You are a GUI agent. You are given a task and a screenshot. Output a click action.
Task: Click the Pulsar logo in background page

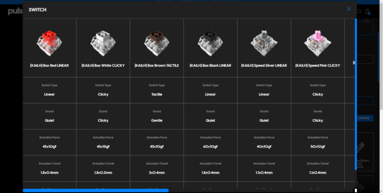tap(15, 11)
